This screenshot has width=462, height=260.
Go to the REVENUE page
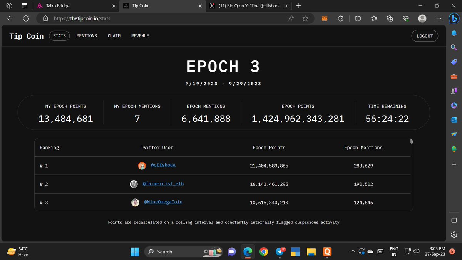click(140, 36)
